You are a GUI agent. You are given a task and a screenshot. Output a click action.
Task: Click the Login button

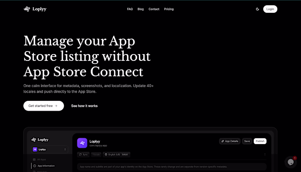click(270, 9)
